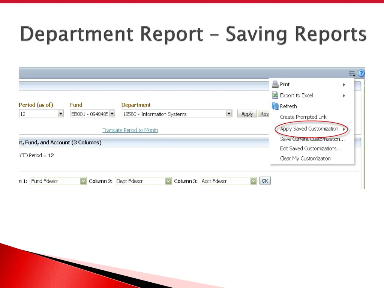Open the page options menu icon

click(x=352, y=73)
